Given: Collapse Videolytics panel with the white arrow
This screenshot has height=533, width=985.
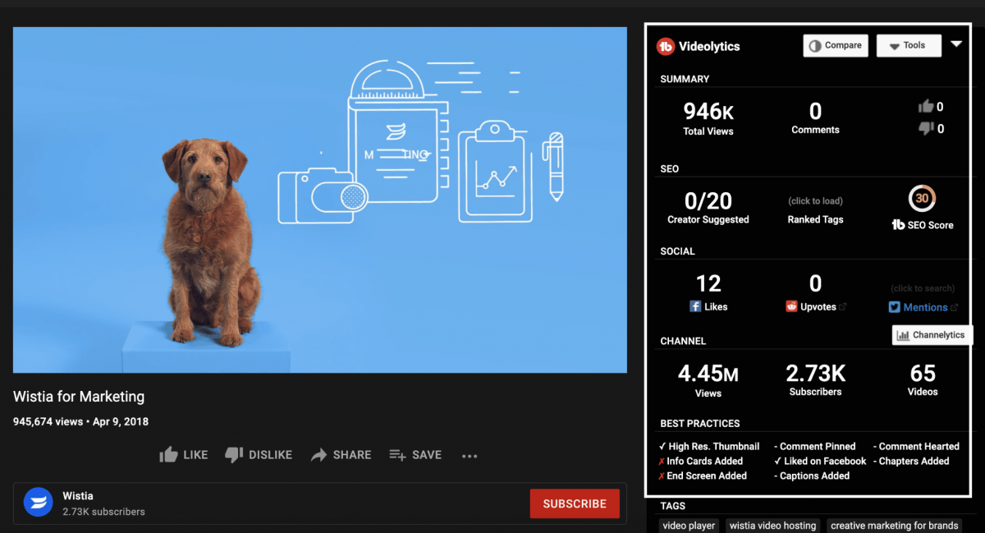Looking at the screenshot, I should coord(956,44).
